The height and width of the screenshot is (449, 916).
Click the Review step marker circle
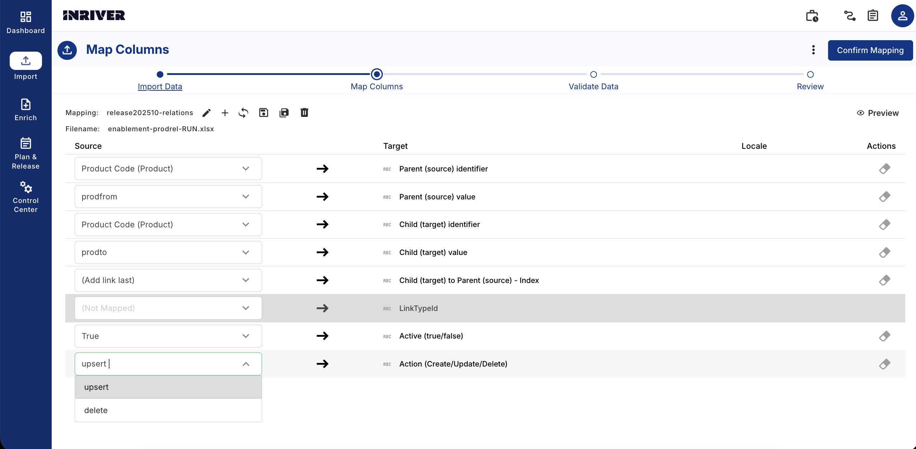pos(810,74)
